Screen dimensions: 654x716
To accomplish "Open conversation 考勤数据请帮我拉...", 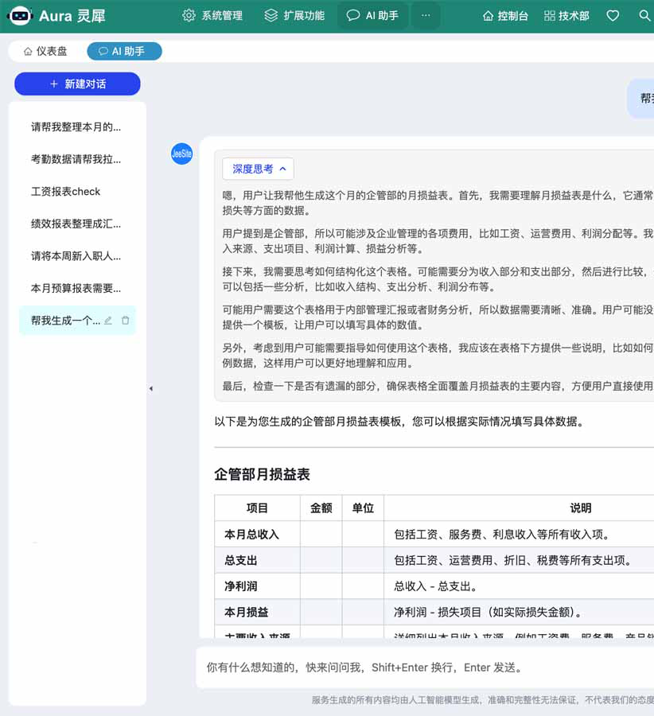I will (x=76, y=159).
